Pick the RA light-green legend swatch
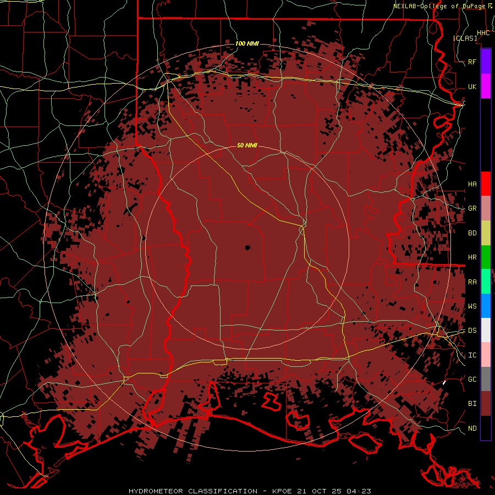The width and height of the screenshot is (495, 495). pyautogui.click(x=486, y=282)
